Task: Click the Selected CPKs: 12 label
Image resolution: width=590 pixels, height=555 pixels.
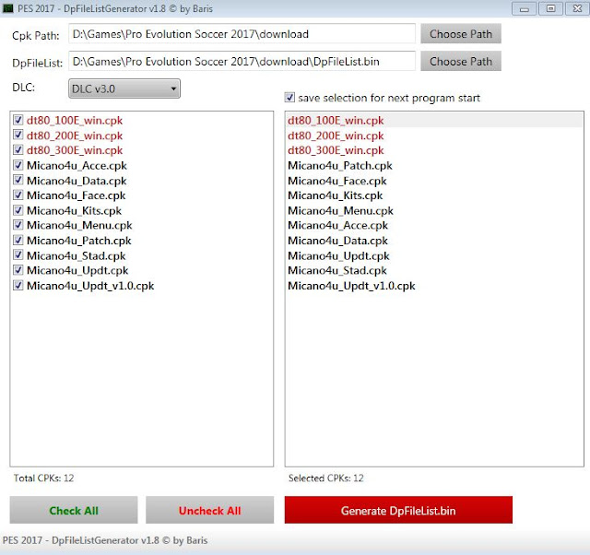Action: [325, 478]
